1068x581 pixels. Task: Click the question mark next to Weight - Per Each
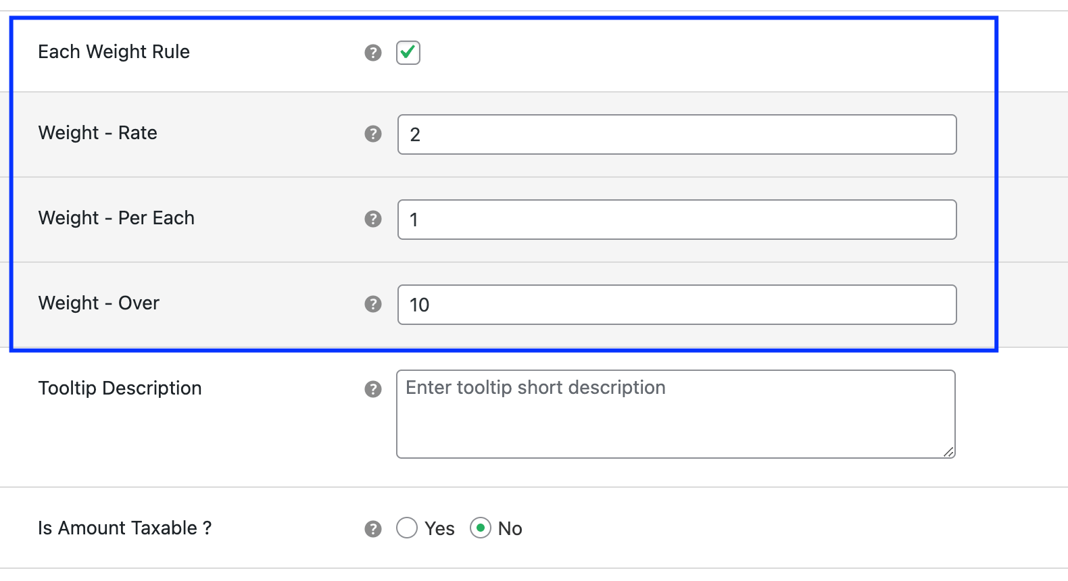click(372, 219)
